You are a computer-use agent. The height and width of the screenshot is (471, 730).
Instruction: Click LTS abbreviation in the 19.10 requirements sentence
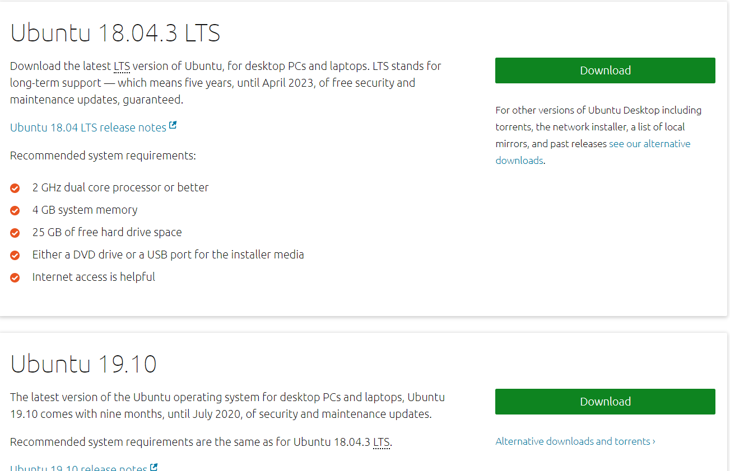coord(381,442)
